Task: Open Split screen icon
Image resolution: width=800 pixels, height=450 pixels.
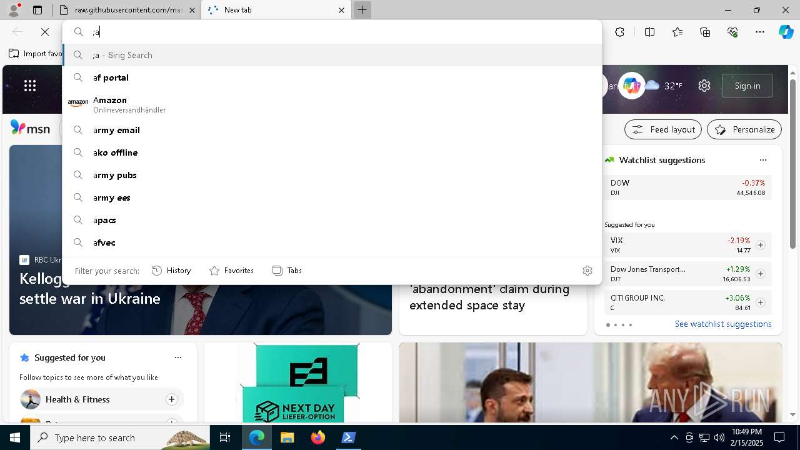Action: (x=649, y=32)
